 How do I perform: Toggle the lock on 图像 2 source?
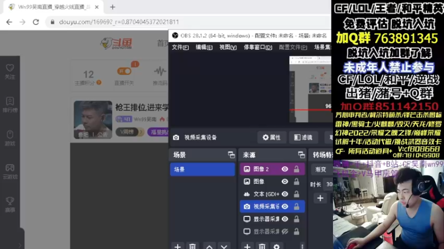point(296,169)
